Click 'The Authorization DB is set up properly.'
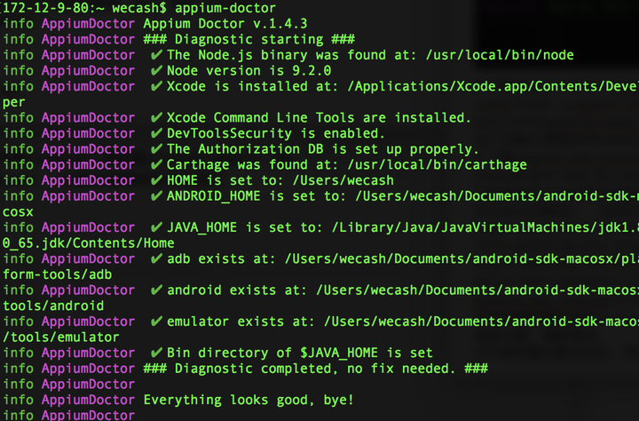Viewport: 639px width, 421px height. 323,149
